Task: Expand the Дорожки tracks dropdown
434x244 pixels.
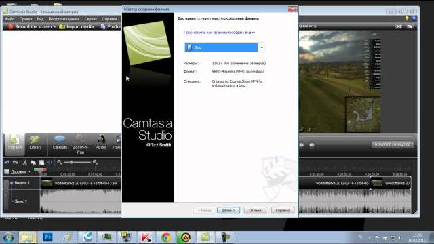Action: click(29, 171)
